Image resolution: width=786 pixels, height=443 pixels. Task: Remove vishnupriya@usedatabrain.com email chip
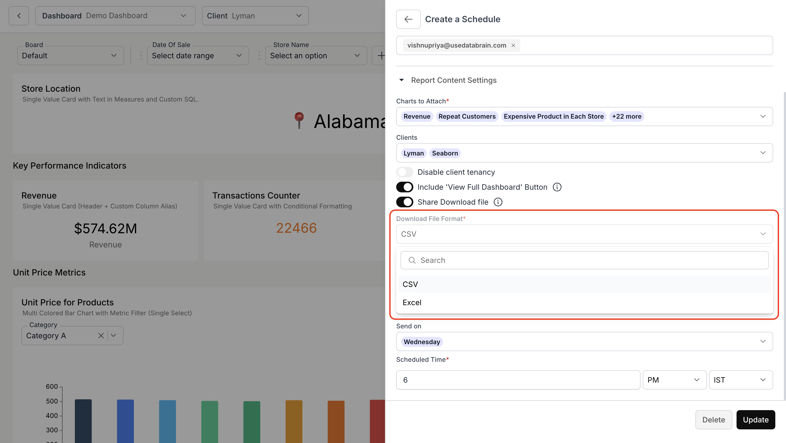coord(513,45)
